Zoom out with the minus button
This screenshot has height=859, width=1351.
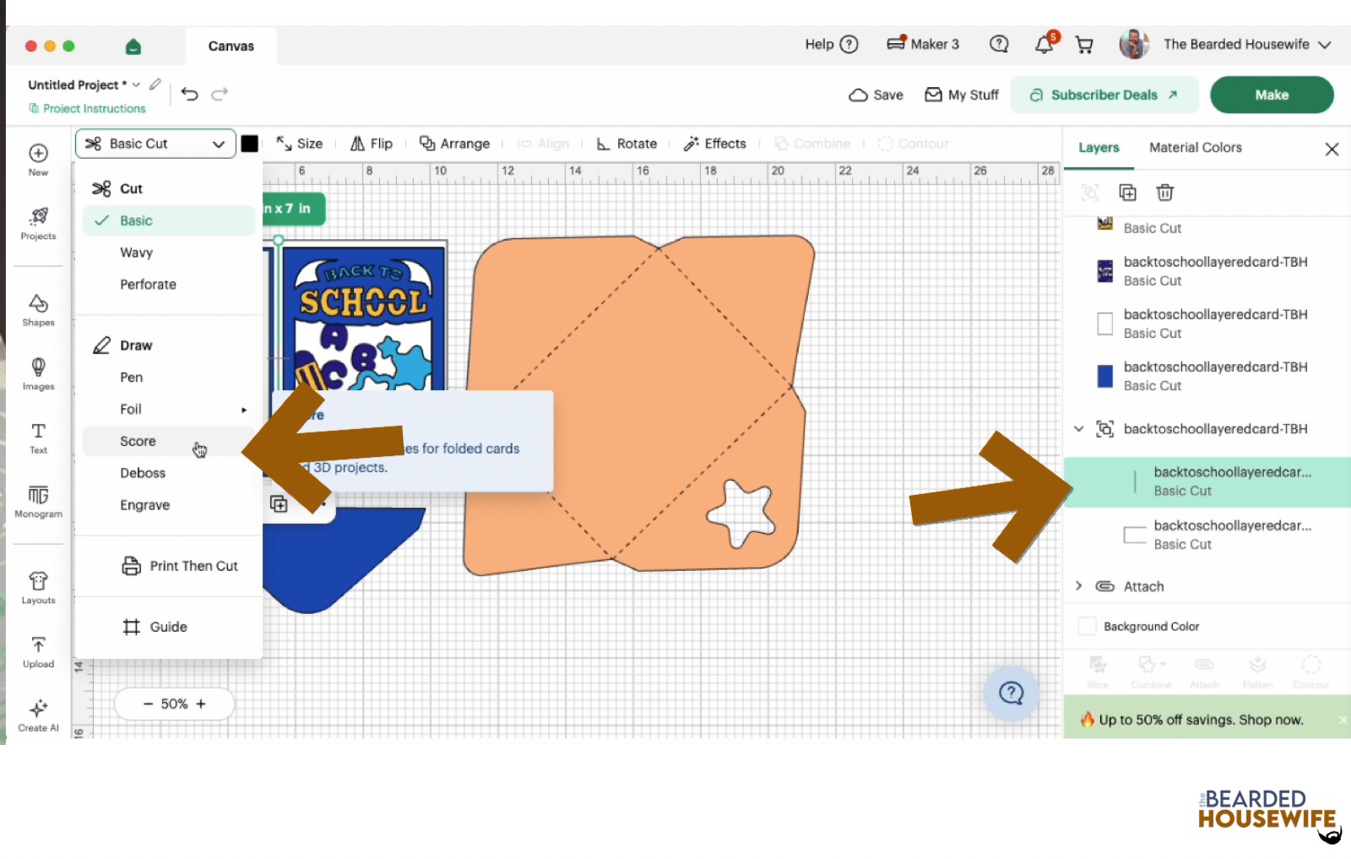pos(148,704)
